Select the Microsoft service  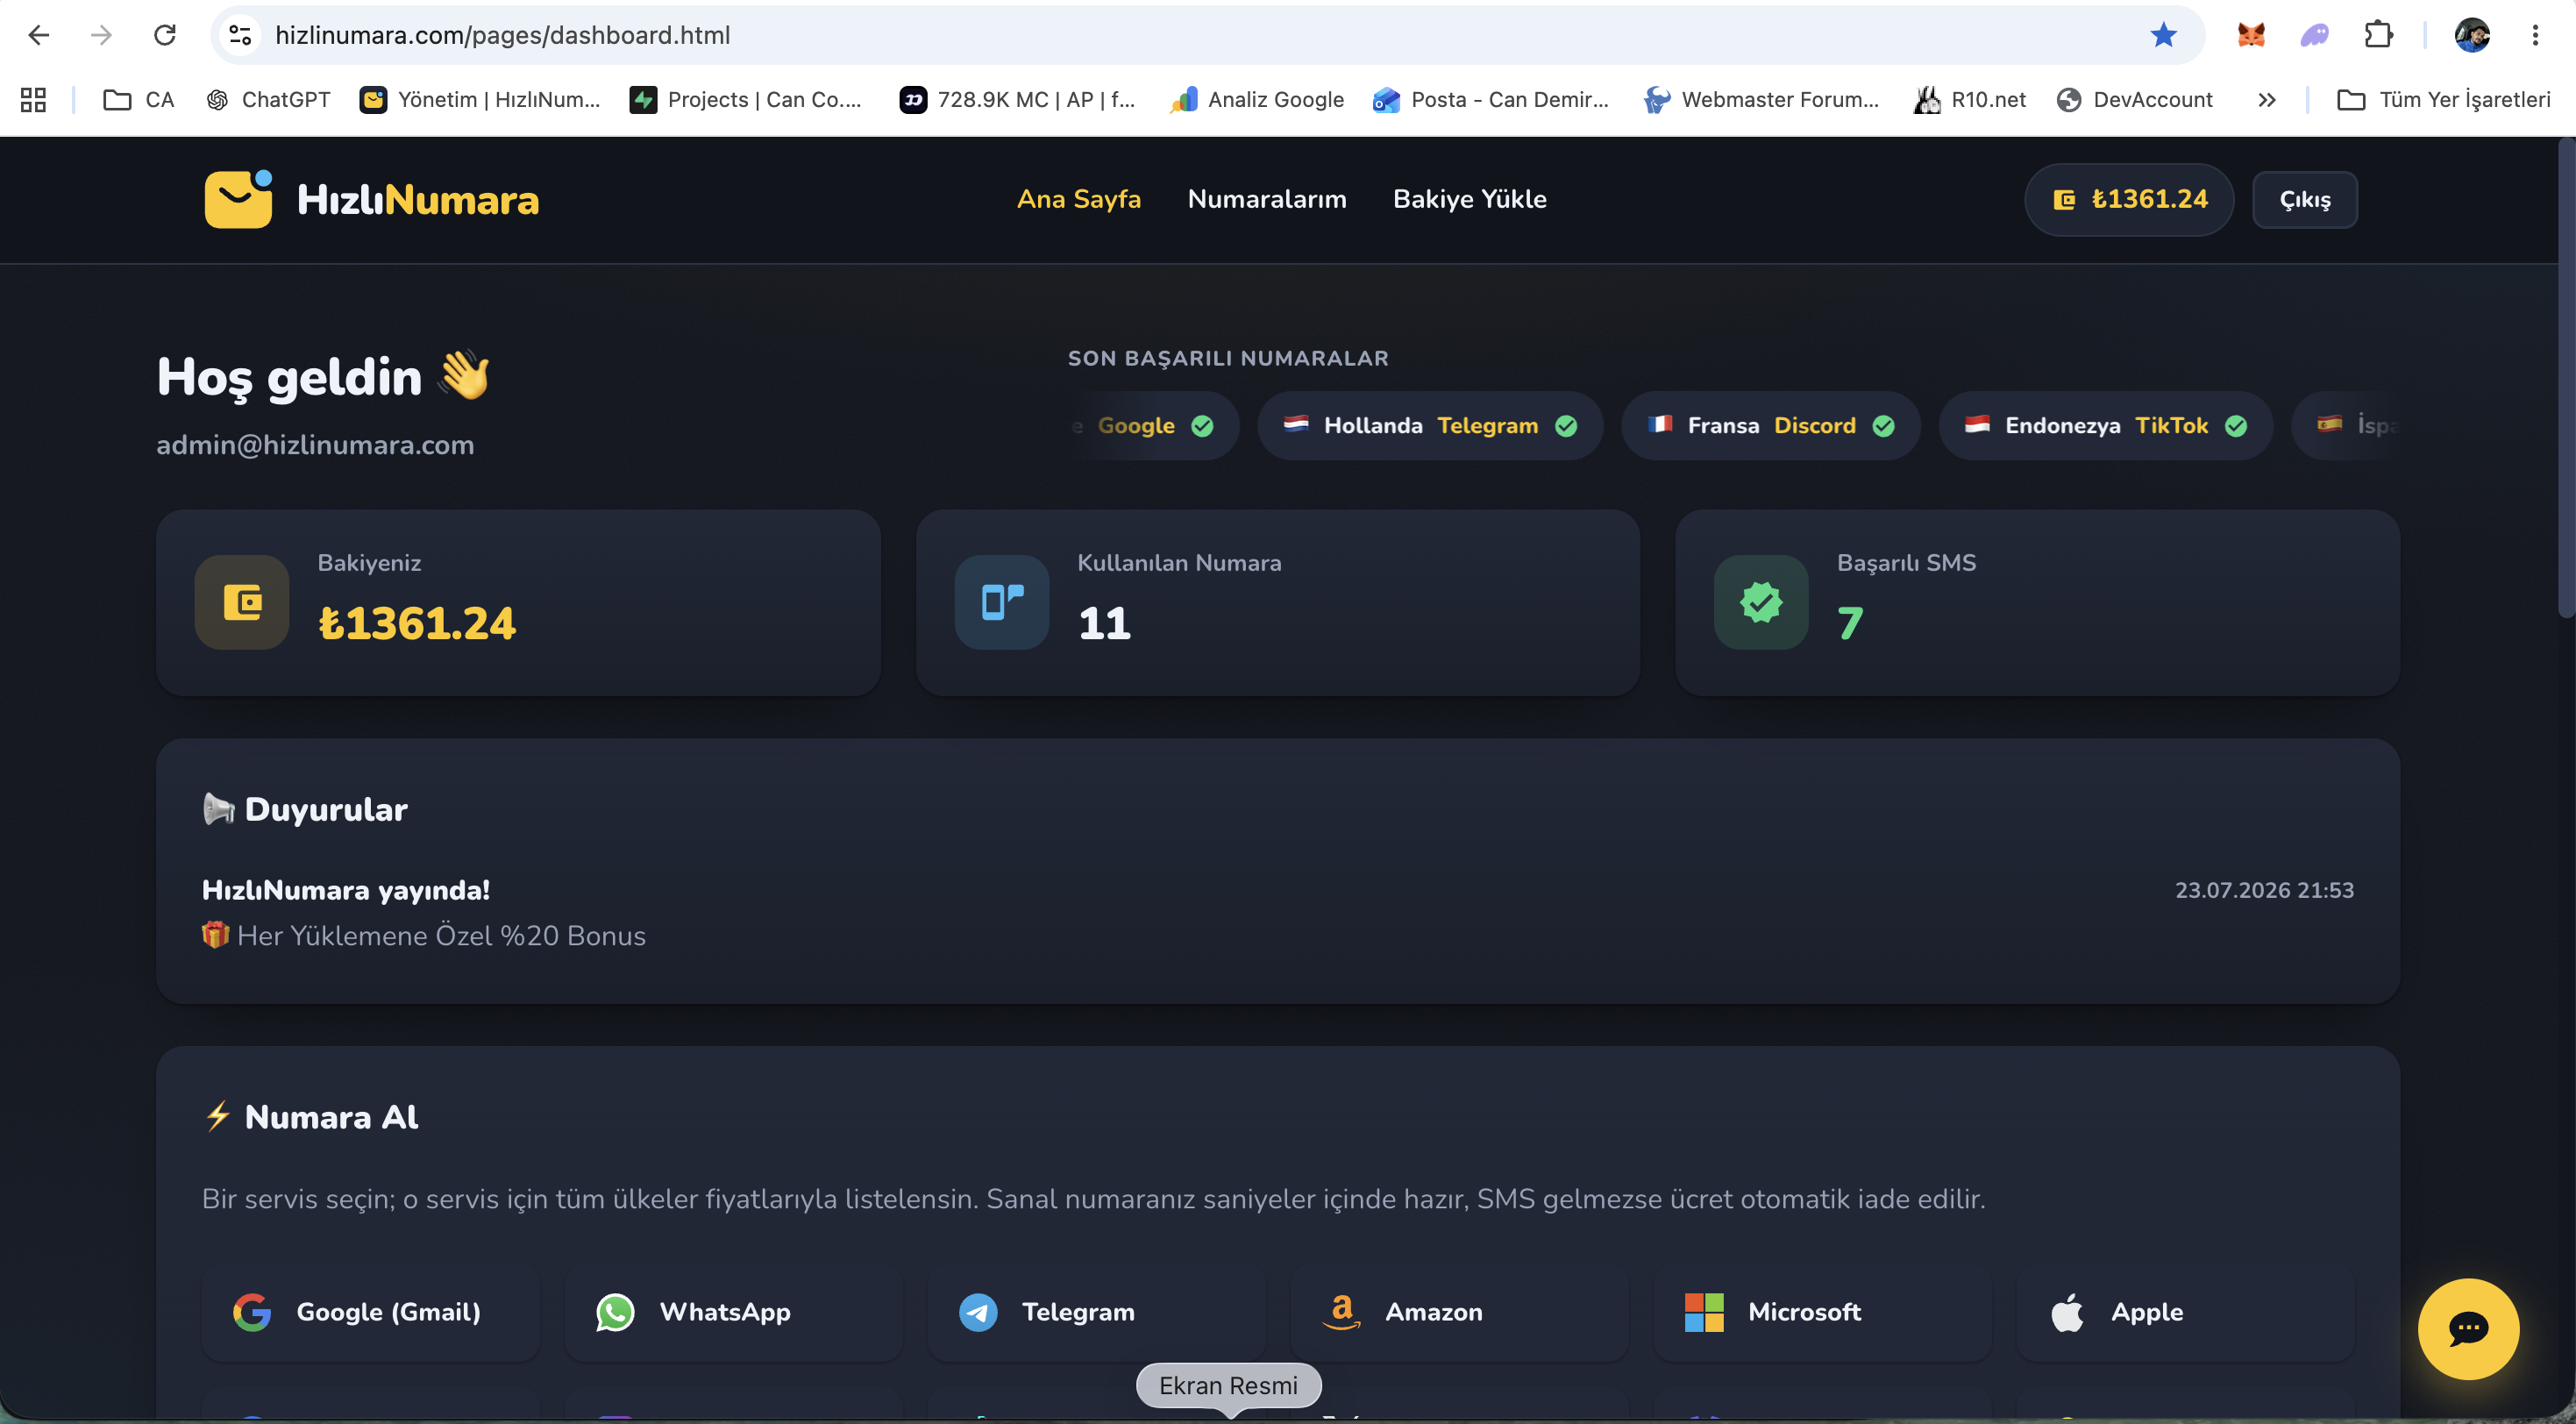coord(1823,1312)
